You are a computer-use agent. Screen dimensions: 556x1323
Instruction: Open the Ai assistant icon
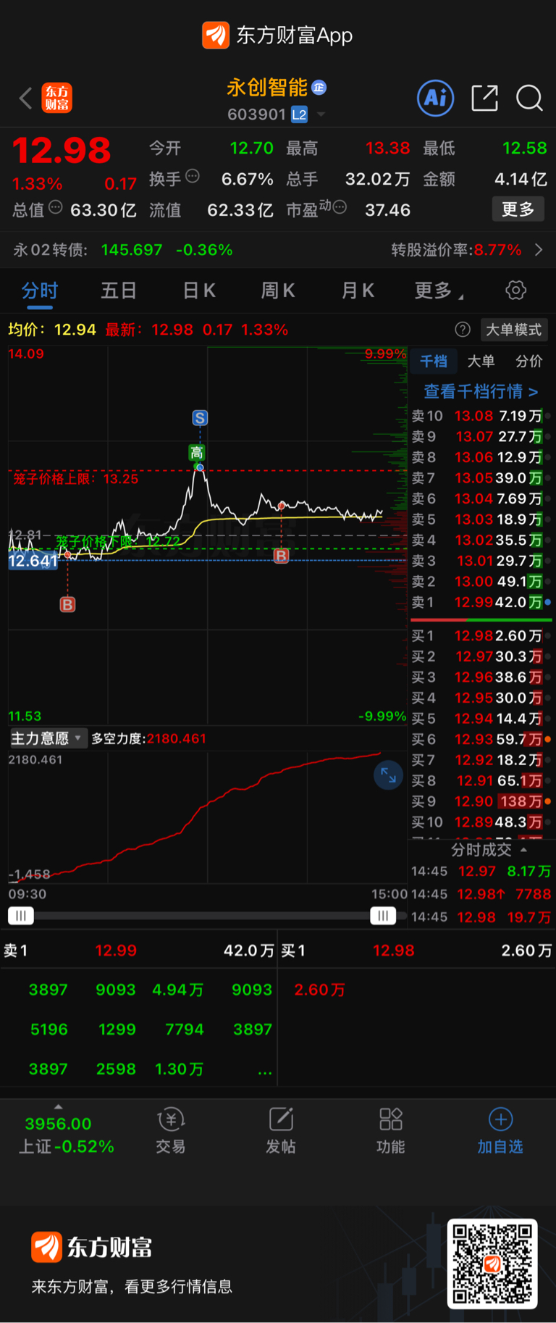(x=436, y=98)
